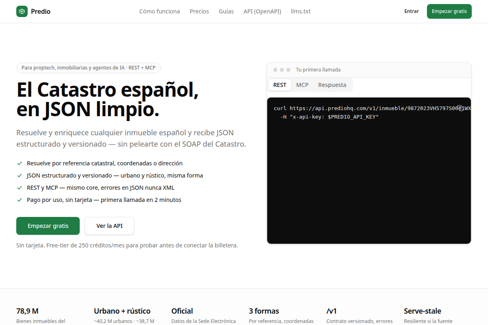Select the REST code tab
Screen dimensions: 488x325
click(280, 85)
